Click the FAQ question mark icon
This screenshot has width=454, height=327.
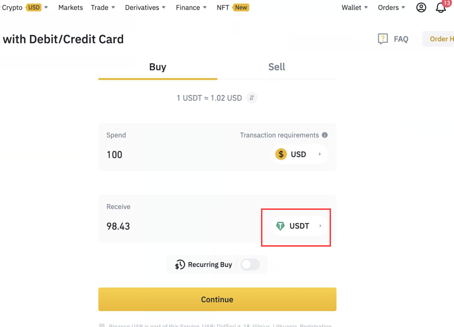(383, 39)
